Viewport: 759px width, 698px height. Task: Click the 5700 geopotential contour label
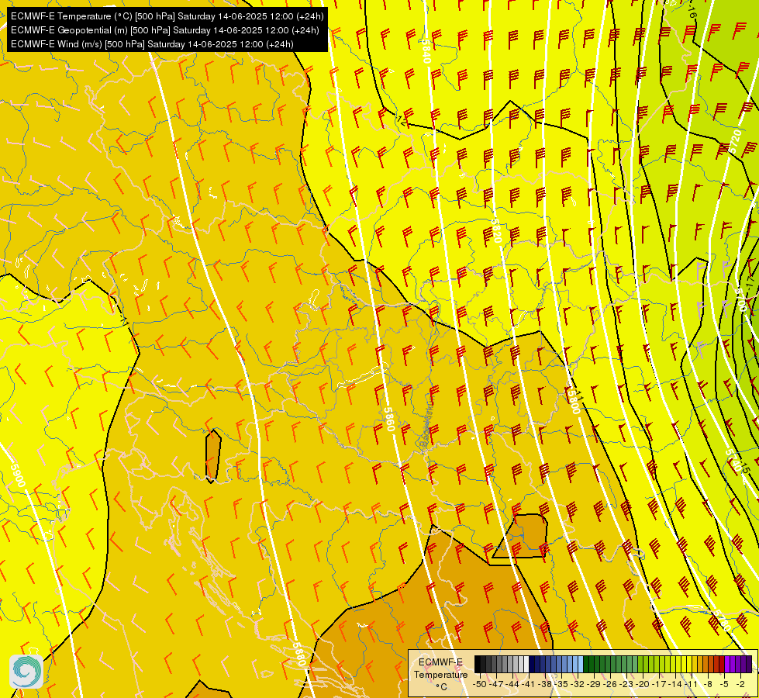[x=741, y=300]
